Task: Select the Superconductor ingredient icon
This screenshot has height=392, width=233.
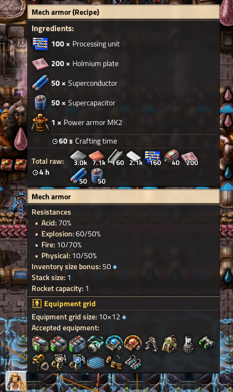Action: [40, 83]
